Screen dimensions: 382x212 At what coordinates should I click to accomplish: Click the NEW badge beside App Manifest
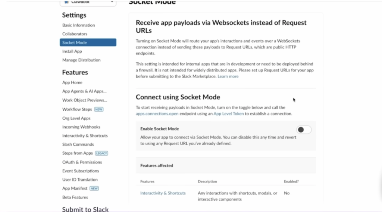point(94,189)
